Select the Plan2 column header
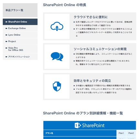Viewport: 139px width, 139px height. pyautogui.click(x=131, y=133)
